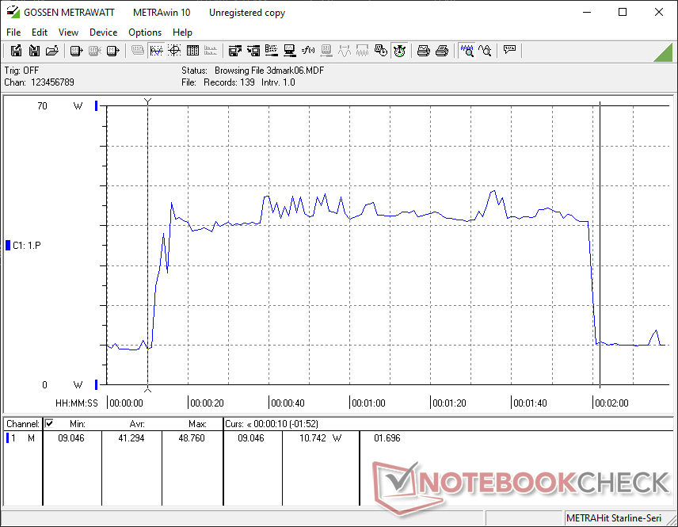This screenshot has height=527, width=678.
Task: Click the right vertical cursor line near 00:02:00
Action: click(x=600, y=244)
